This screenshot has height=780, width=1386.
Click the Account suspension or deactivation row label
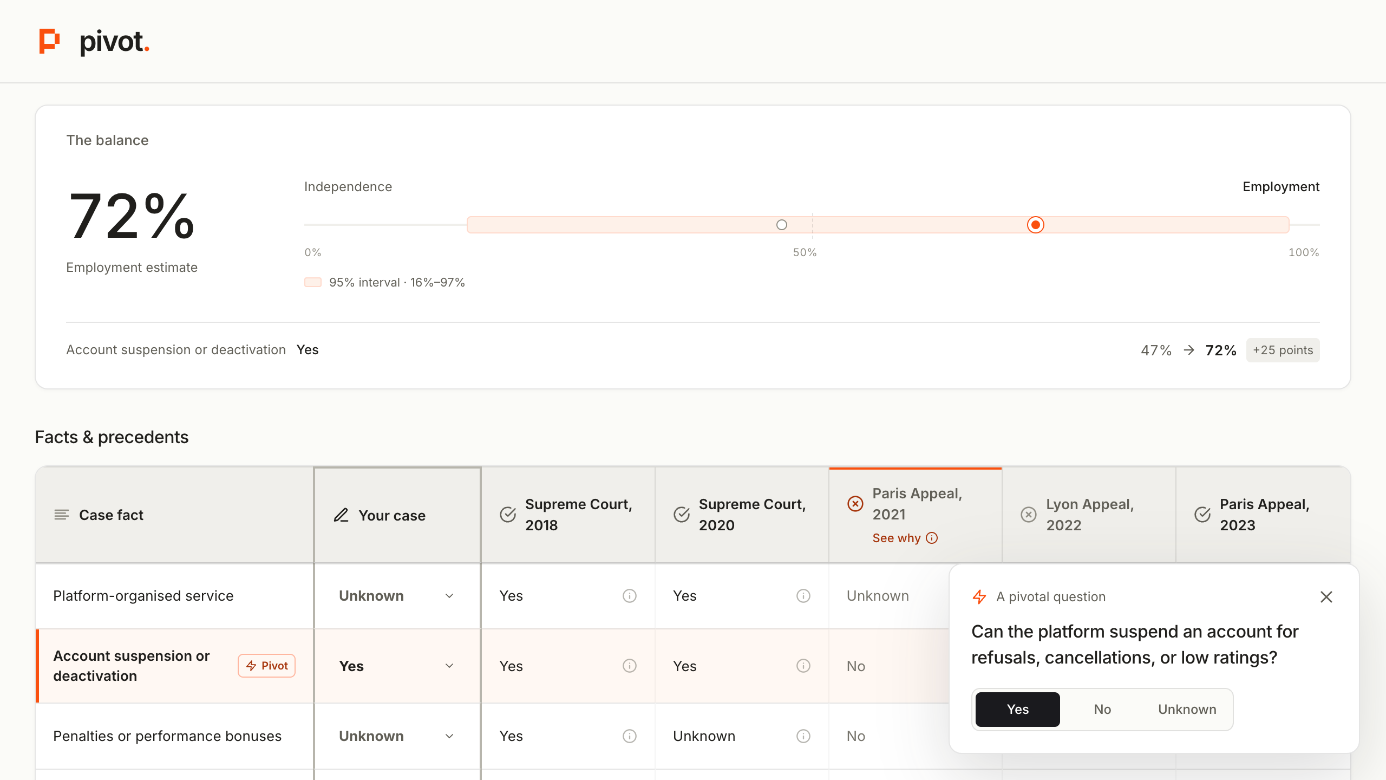pos(132,666)
